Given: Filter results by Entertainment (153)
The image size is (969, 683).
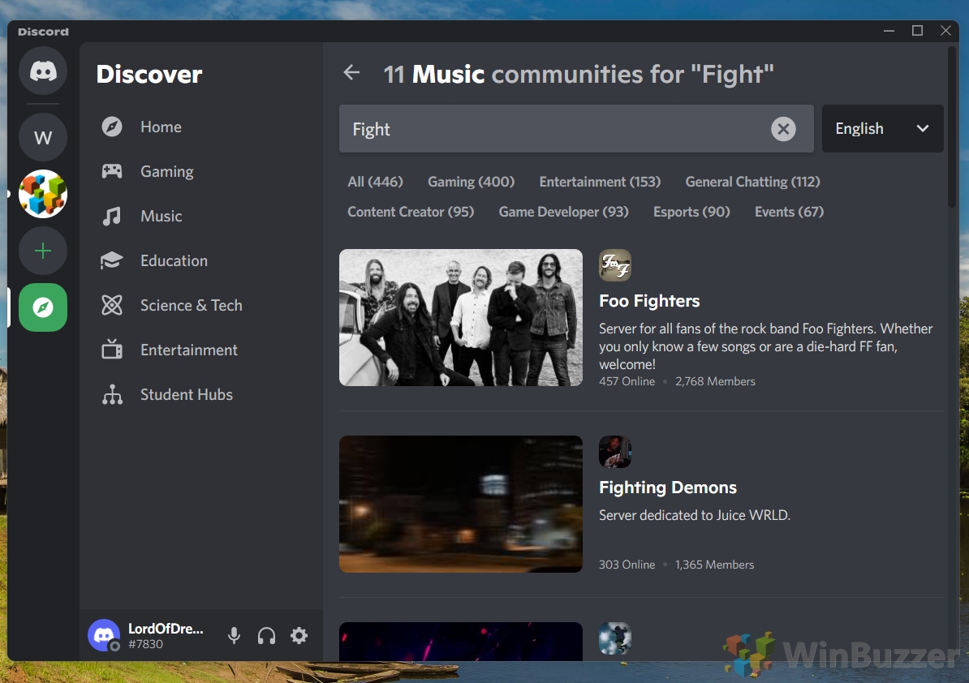Looking at the screenshot, I should coord(600,182).
